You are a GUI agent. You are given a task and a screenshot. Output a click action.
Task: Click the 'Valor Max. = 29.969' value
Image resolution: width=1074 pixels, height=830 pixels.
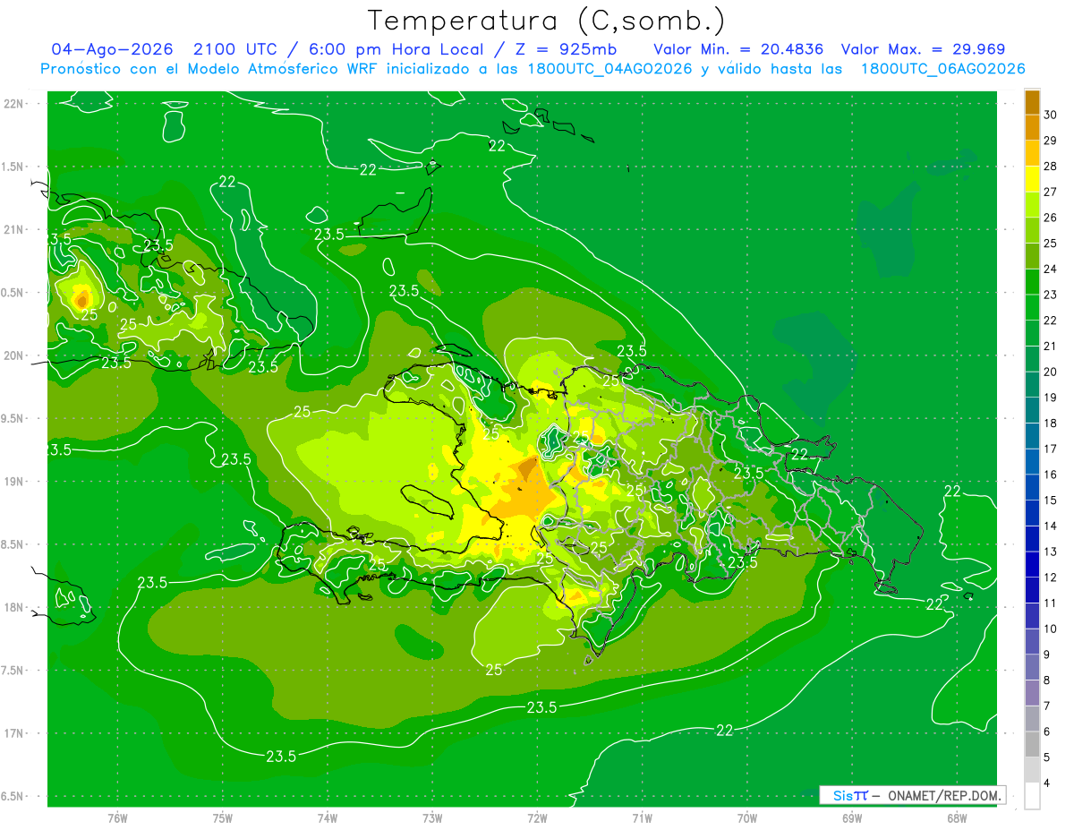click(924, 49)
